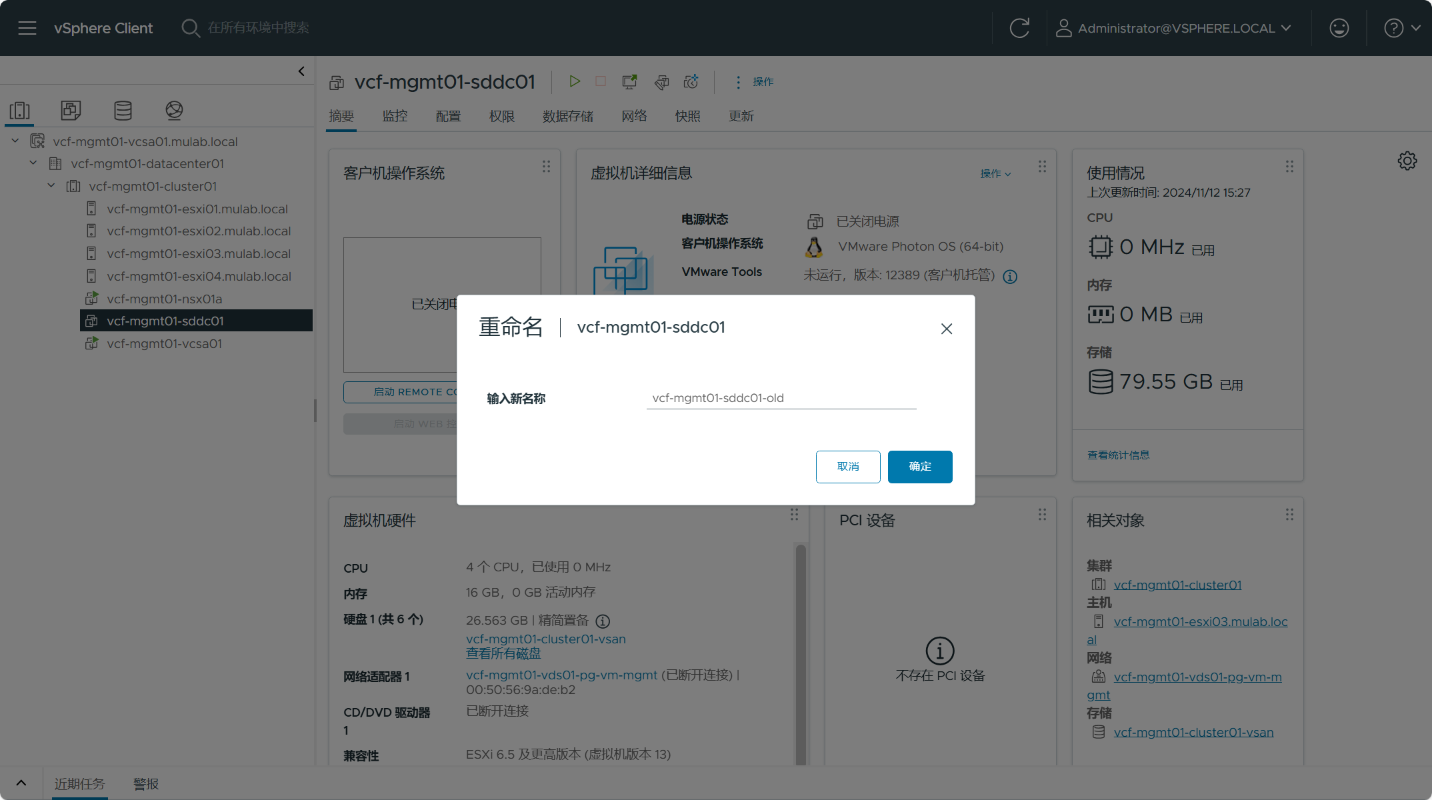This screenshot has width=1432, height=800.
Task: Click the global search magnifier icon
Action: click(x=191, y=28)
